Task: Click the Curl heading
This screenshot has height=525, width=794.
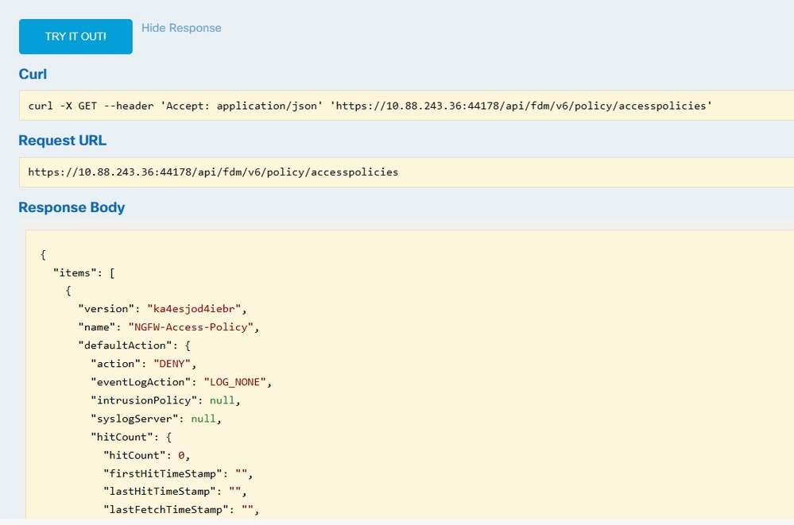Action: pyautogui.click(x=33, y=74)
